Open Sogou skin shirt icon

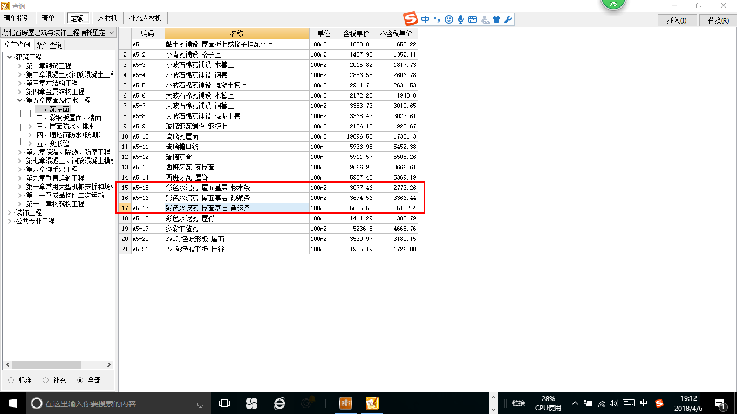click(x=496, y=19)
